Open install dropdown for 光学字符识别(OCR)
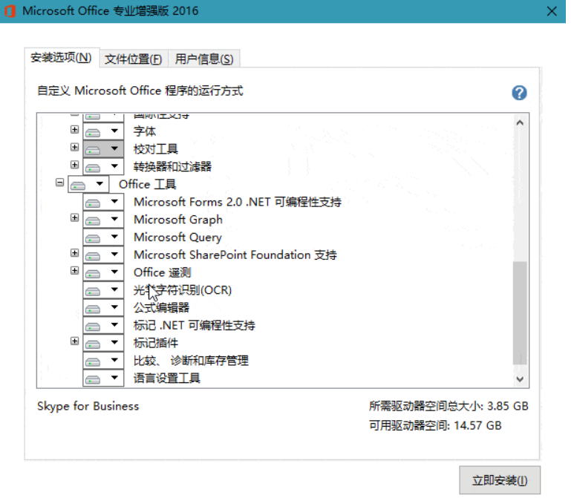Image resolution: width=577 pixels, height=498 pixels. click(103, 290)
